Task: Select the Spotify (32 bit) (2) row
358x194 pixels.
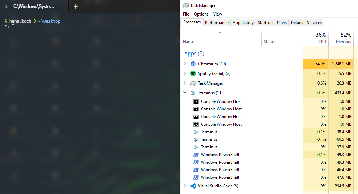Action: [x=267, y=73]
